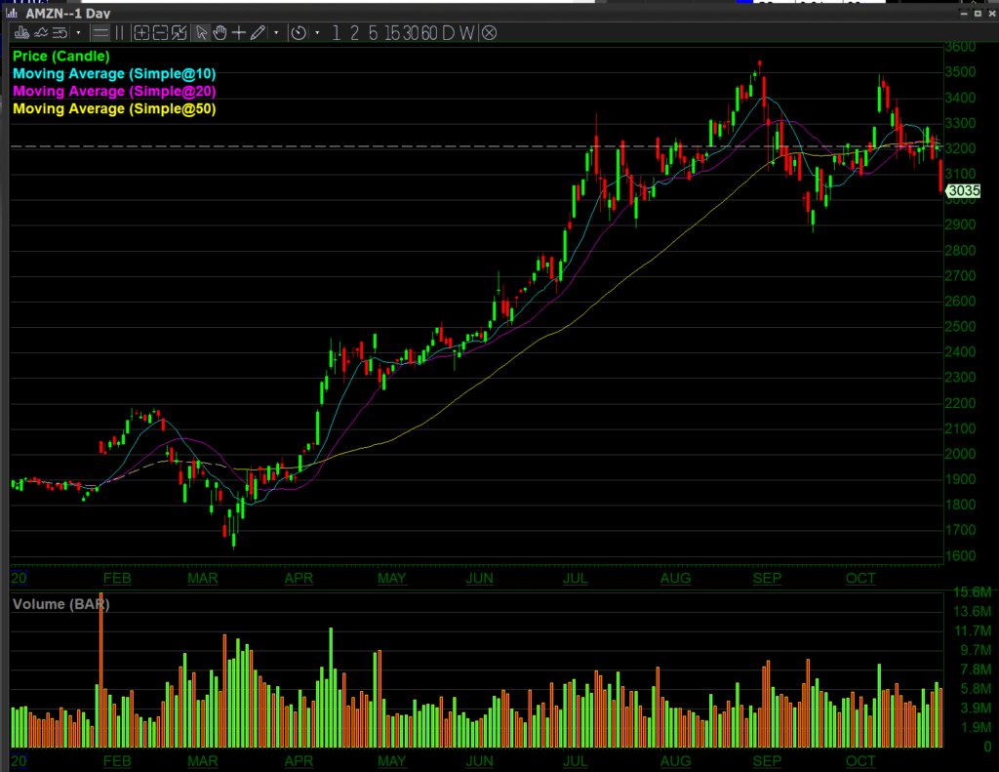Switch to the D daily interval
The image size is (999, 772).
click(448, 33)
